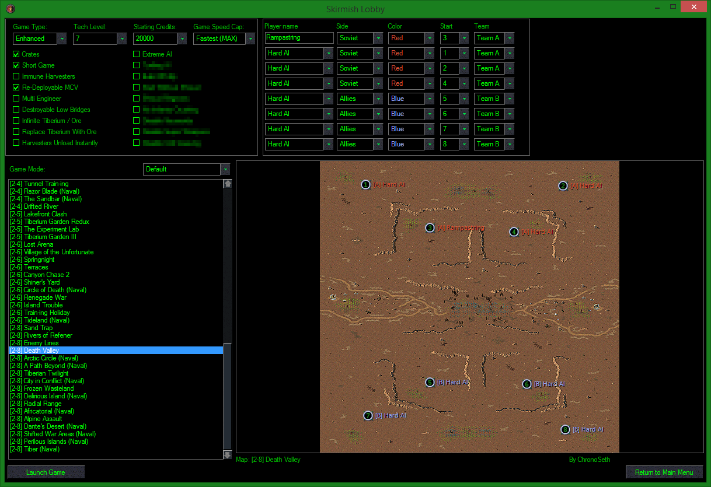The height and width of the screenshot is (487, 711).
Task: Click the map list scroll-up arrow
Action: click(x=228, y=184)
